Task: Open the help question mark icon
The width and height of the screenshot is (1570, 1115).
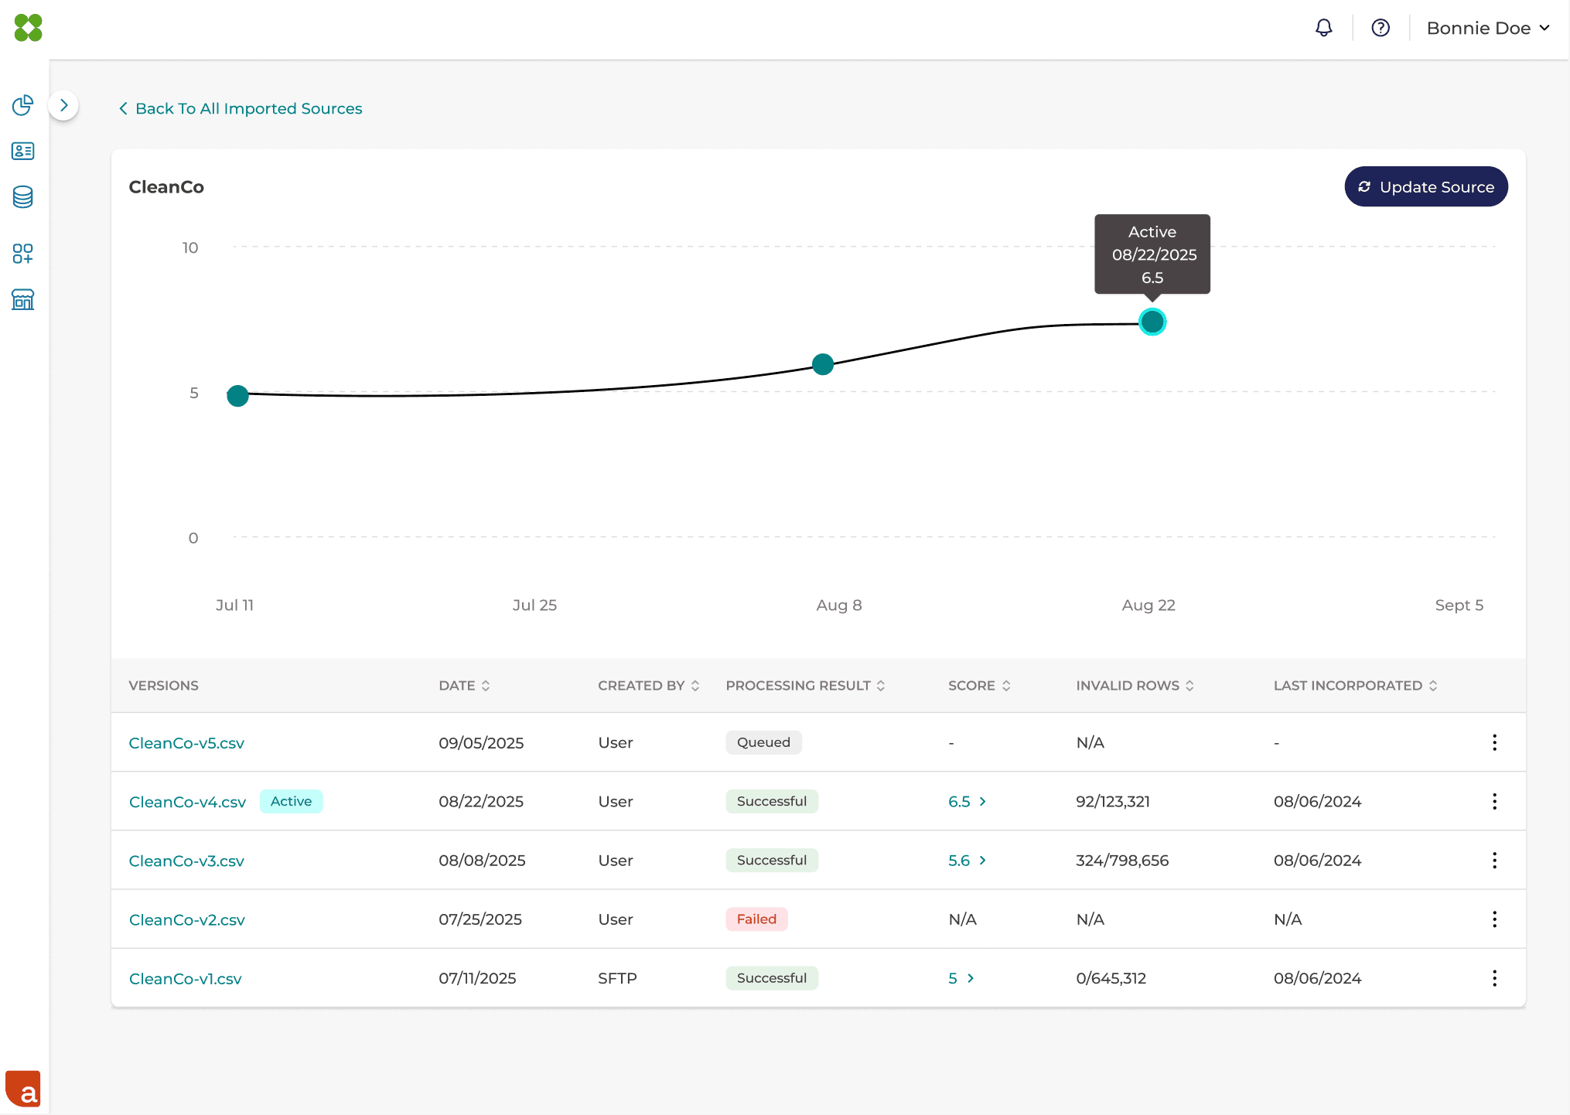Action: [1380, 28]
